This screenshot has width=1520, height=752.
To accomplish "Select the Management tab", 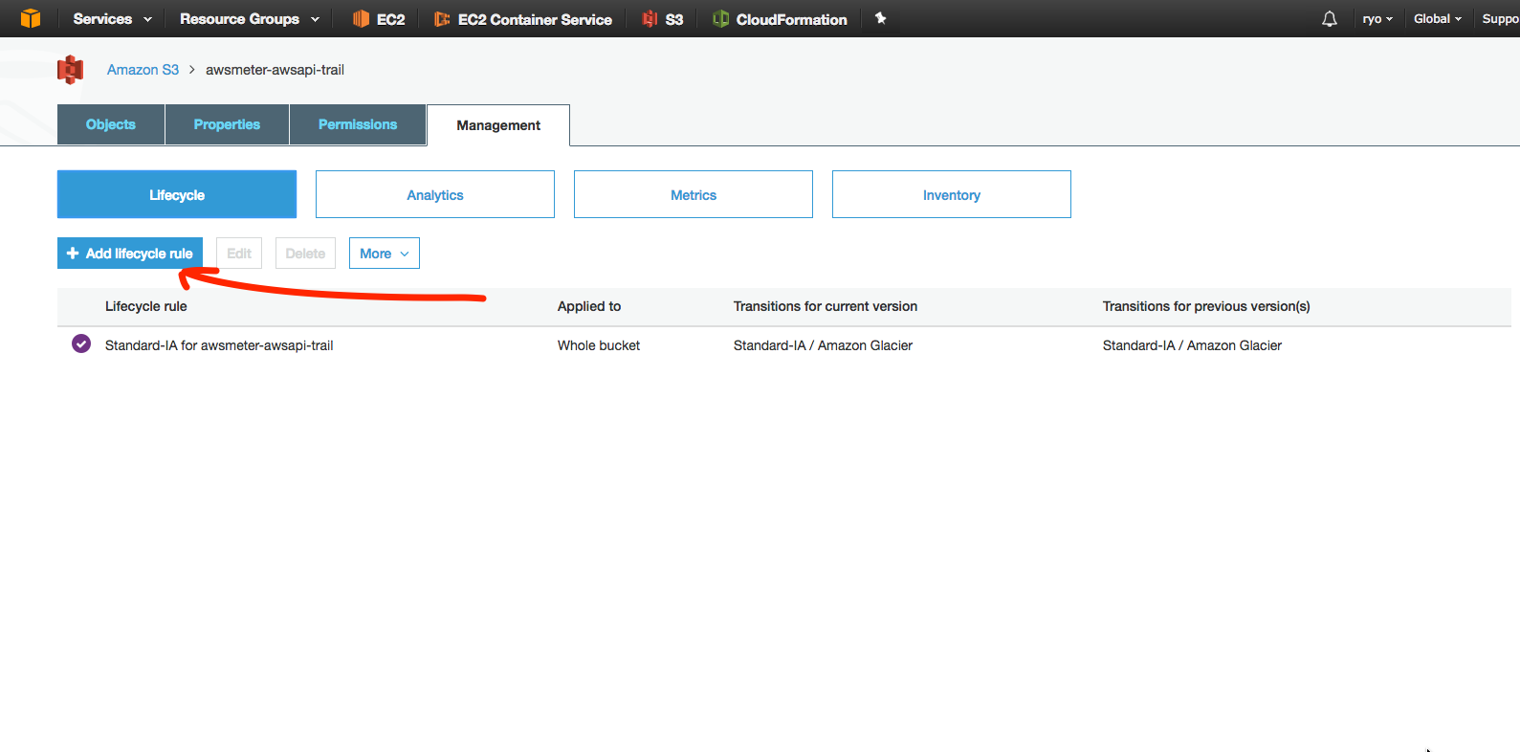I will pyautogui.click(x=498, y=125).
